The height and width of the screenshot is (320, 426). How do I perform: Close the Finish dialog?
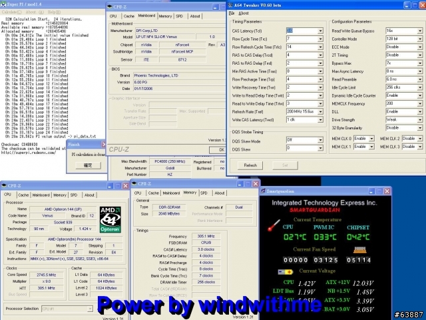coord(103,145)
